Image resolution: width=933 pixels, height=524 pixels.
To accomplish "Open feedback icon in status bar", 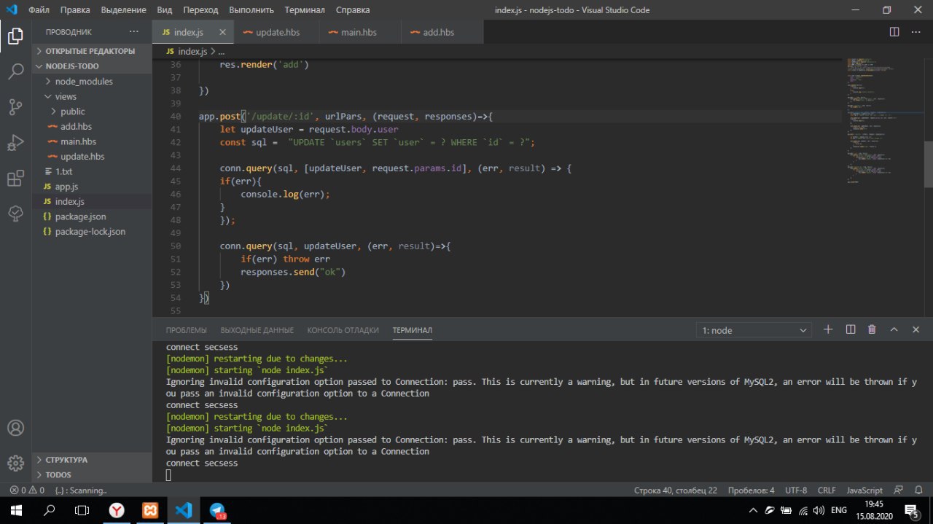I will (x=898, y=490).
